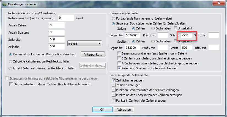Screen dimensions: 227x117
Task: Enable A Buchstaben voranstellen checkbox
Action: [x=119, y=63]
